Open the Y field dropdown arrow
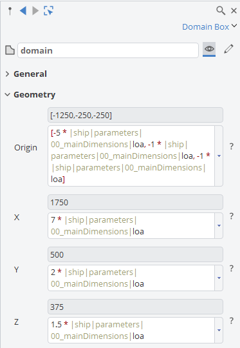Image resolution: width=240 pixels, height=348 pixels. [219, 278]
